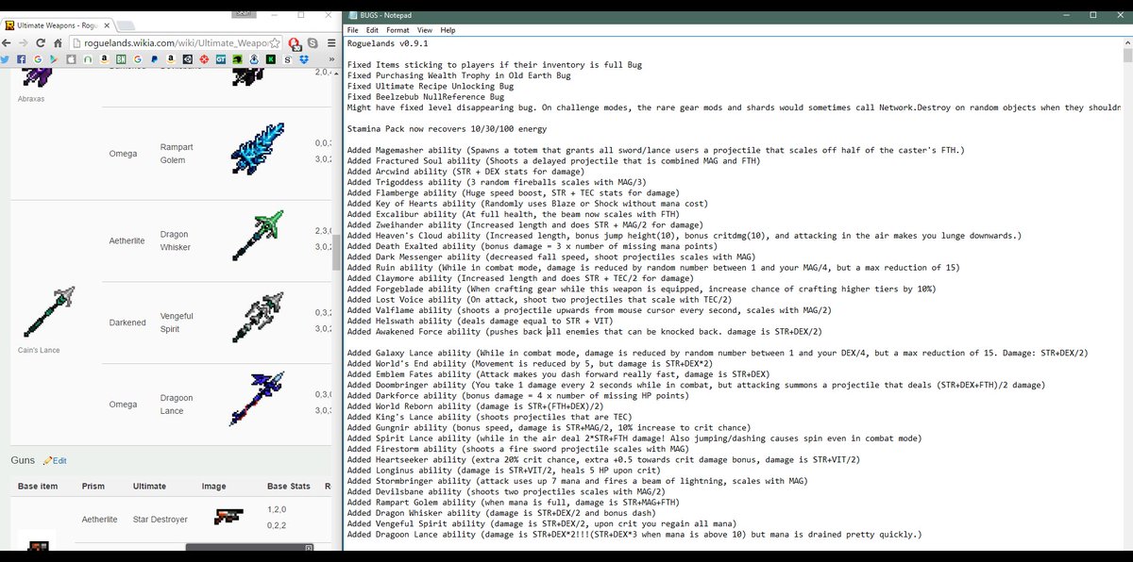Go back in the browser

point(6,43)
